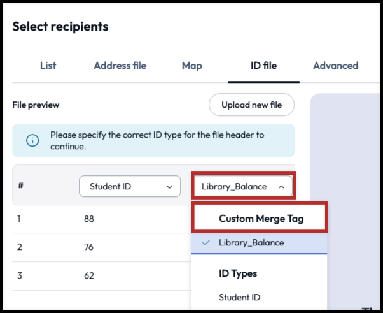
Task: Select row 2 with value 76
Action: [x=89, y=248]
